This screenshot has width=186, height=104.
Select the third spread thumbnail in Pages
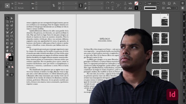coord(160,57)
